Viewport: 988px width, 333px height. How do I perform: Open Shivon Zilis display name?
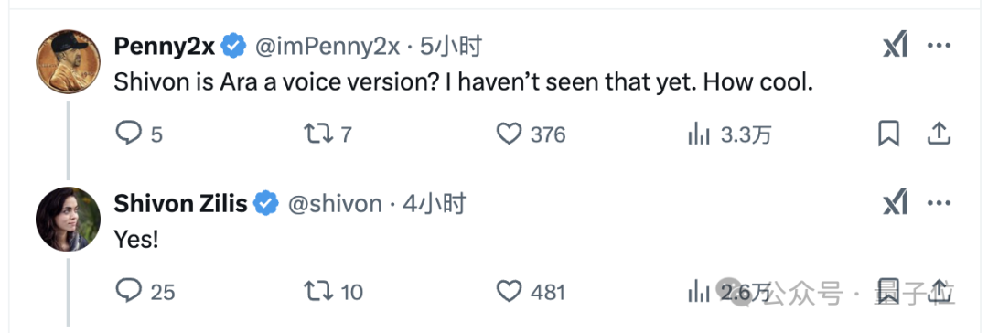[180, 204]
